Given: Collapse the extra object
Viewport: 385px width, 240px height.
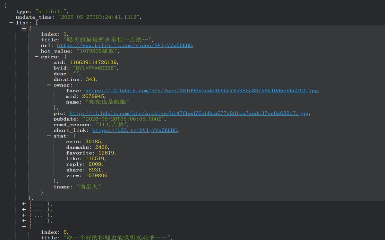Looking at the screenshot, I should pos(36,57).
